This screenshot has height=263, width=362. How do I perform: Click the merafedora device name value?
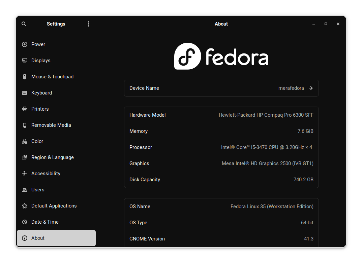pyautogui.click(x=291, y=88)
